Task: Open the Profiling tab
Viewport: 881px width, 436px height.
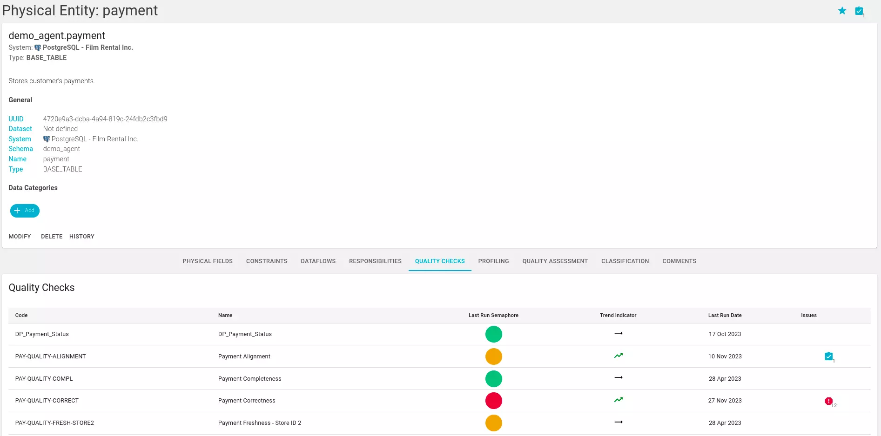Action: click(493, 261)
